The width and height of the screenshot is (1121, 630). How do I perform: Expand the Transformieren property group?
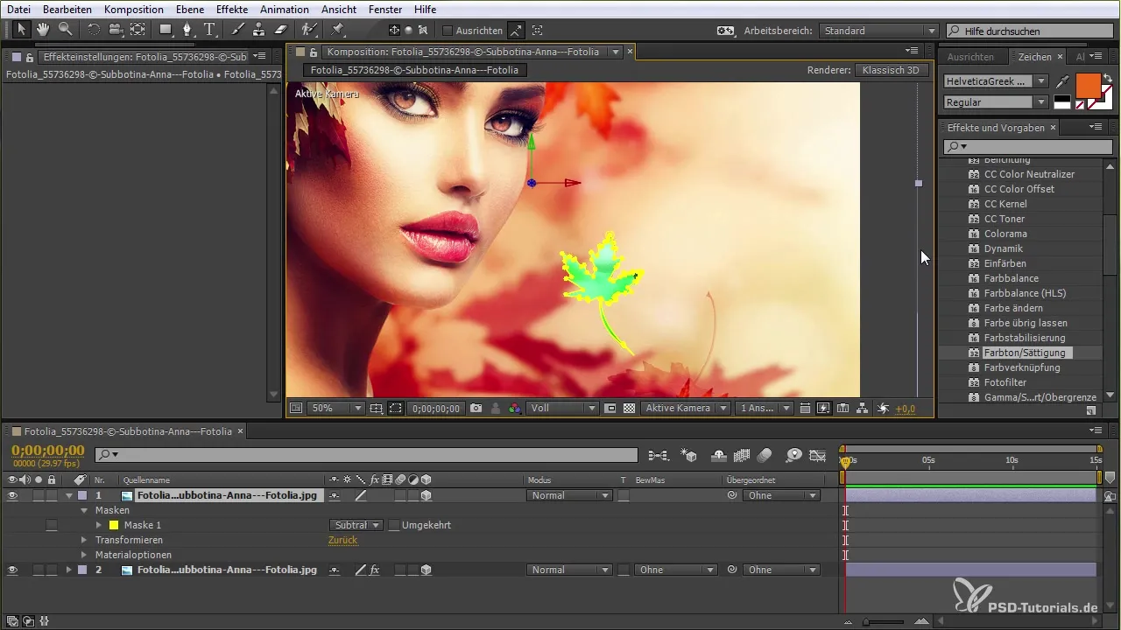pos(84,540)
